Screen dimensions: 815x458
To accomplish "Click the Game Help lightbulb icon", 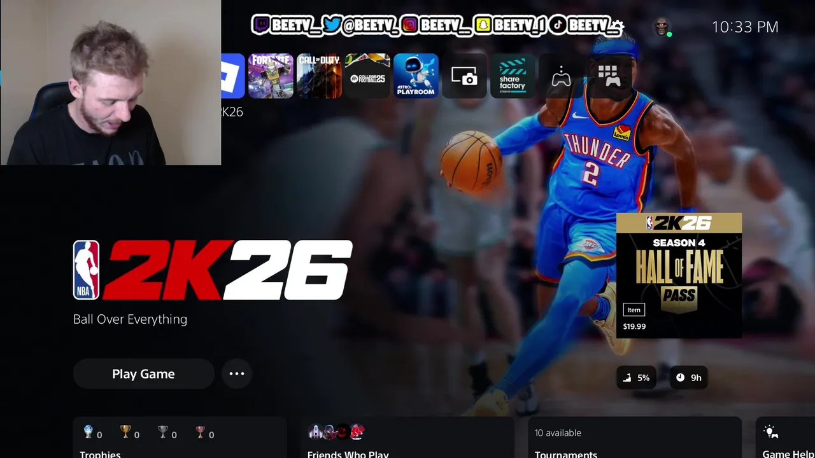I will [x=771, y=433].
